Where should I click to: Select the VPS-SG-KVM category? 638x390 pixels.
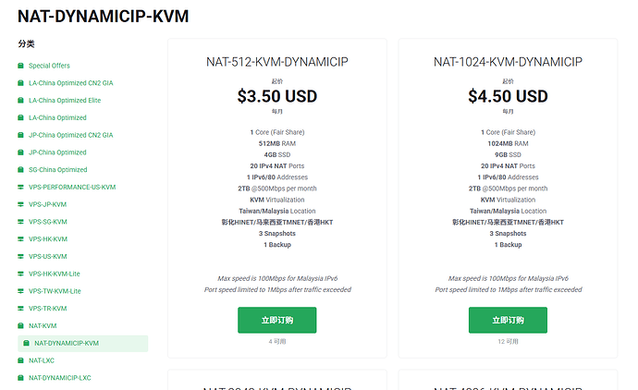pyautogui.click(x=47, y=222)
